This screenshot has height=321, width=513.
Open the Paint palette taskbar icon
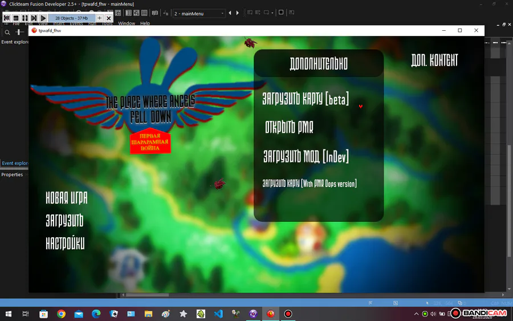click(x=166, y=314)
